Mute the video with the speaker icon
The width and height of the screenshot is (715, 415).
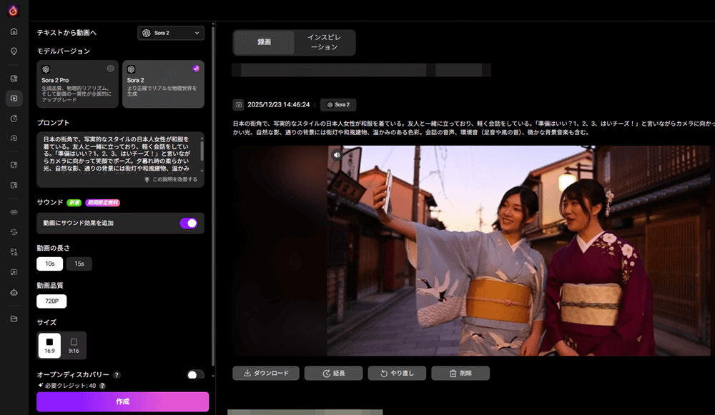[336, 154]
